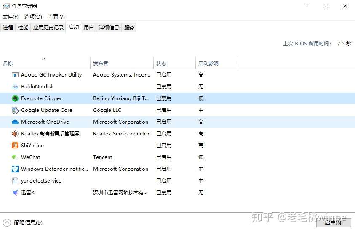This screenshot has width=355, height=233.
Task: Select the ShiYeLine entry
Action: point(178,146)
